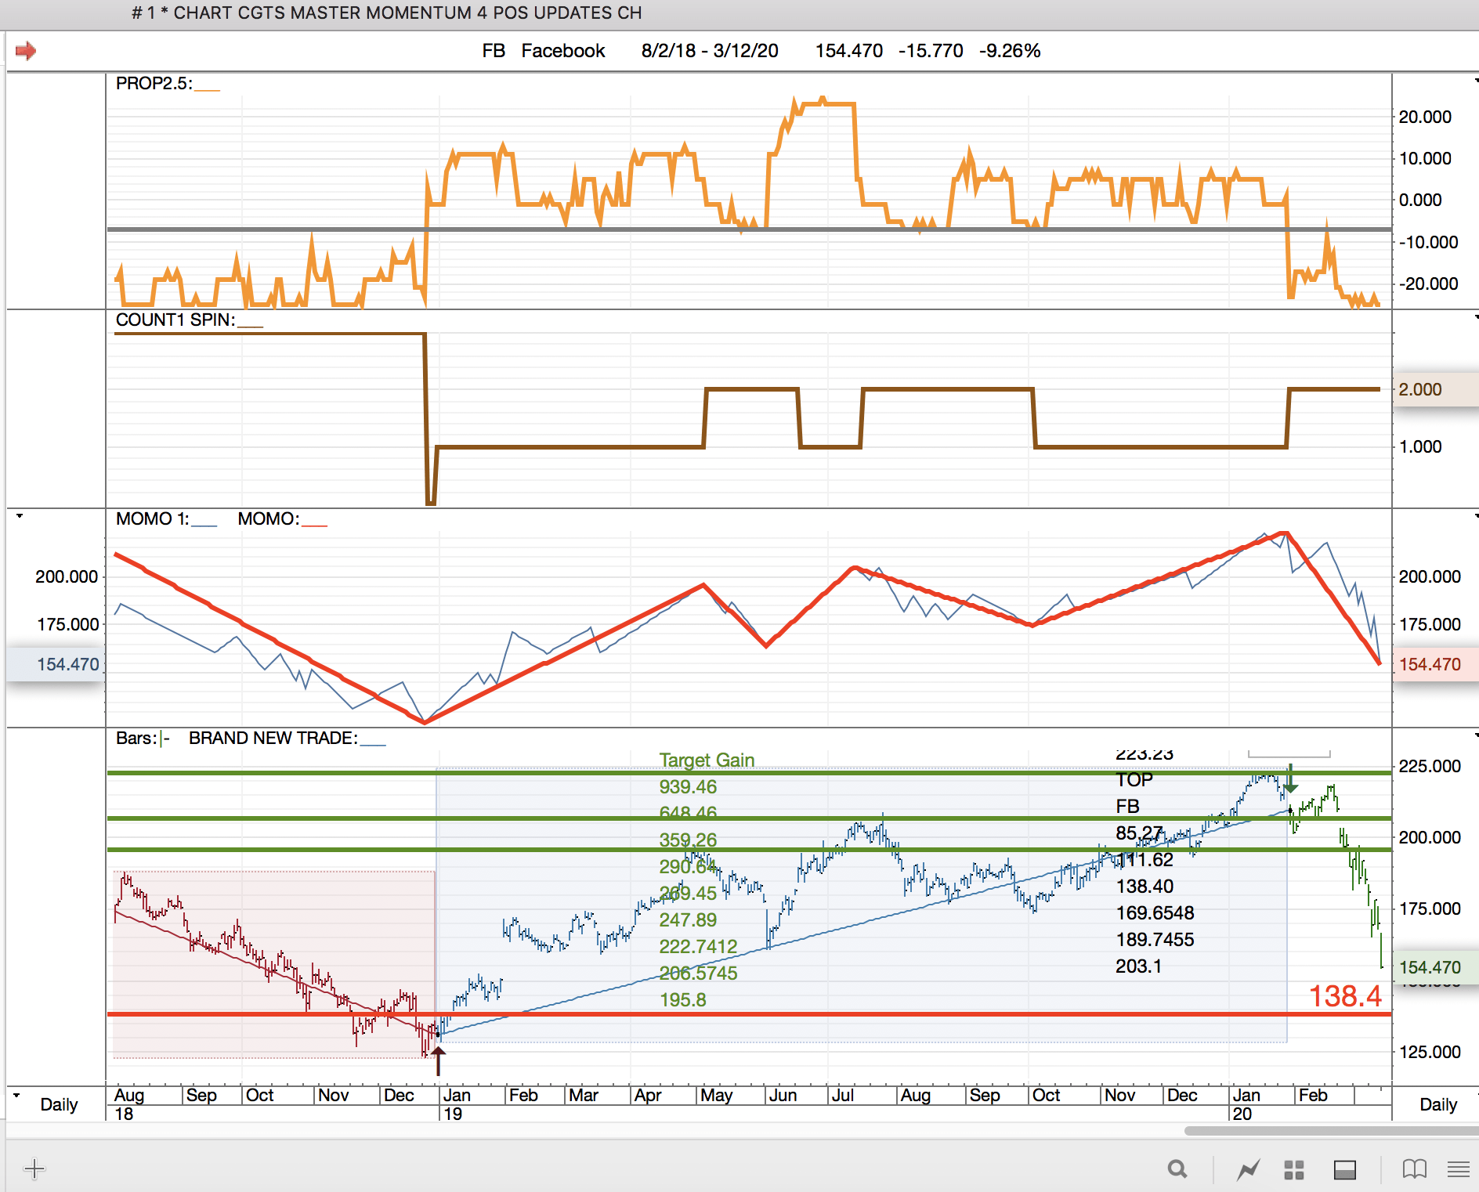Click the FB Facebook symbol header

pos(543,51)
